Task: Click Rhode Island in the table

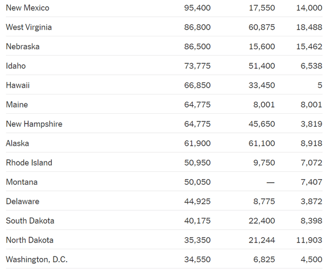Action: click(29, 162)
